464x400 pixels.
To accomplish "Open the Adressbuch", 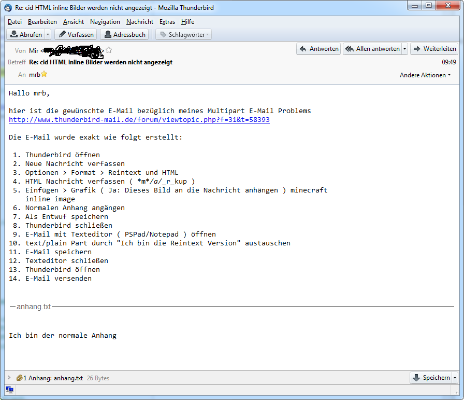I will click(125, 34).
